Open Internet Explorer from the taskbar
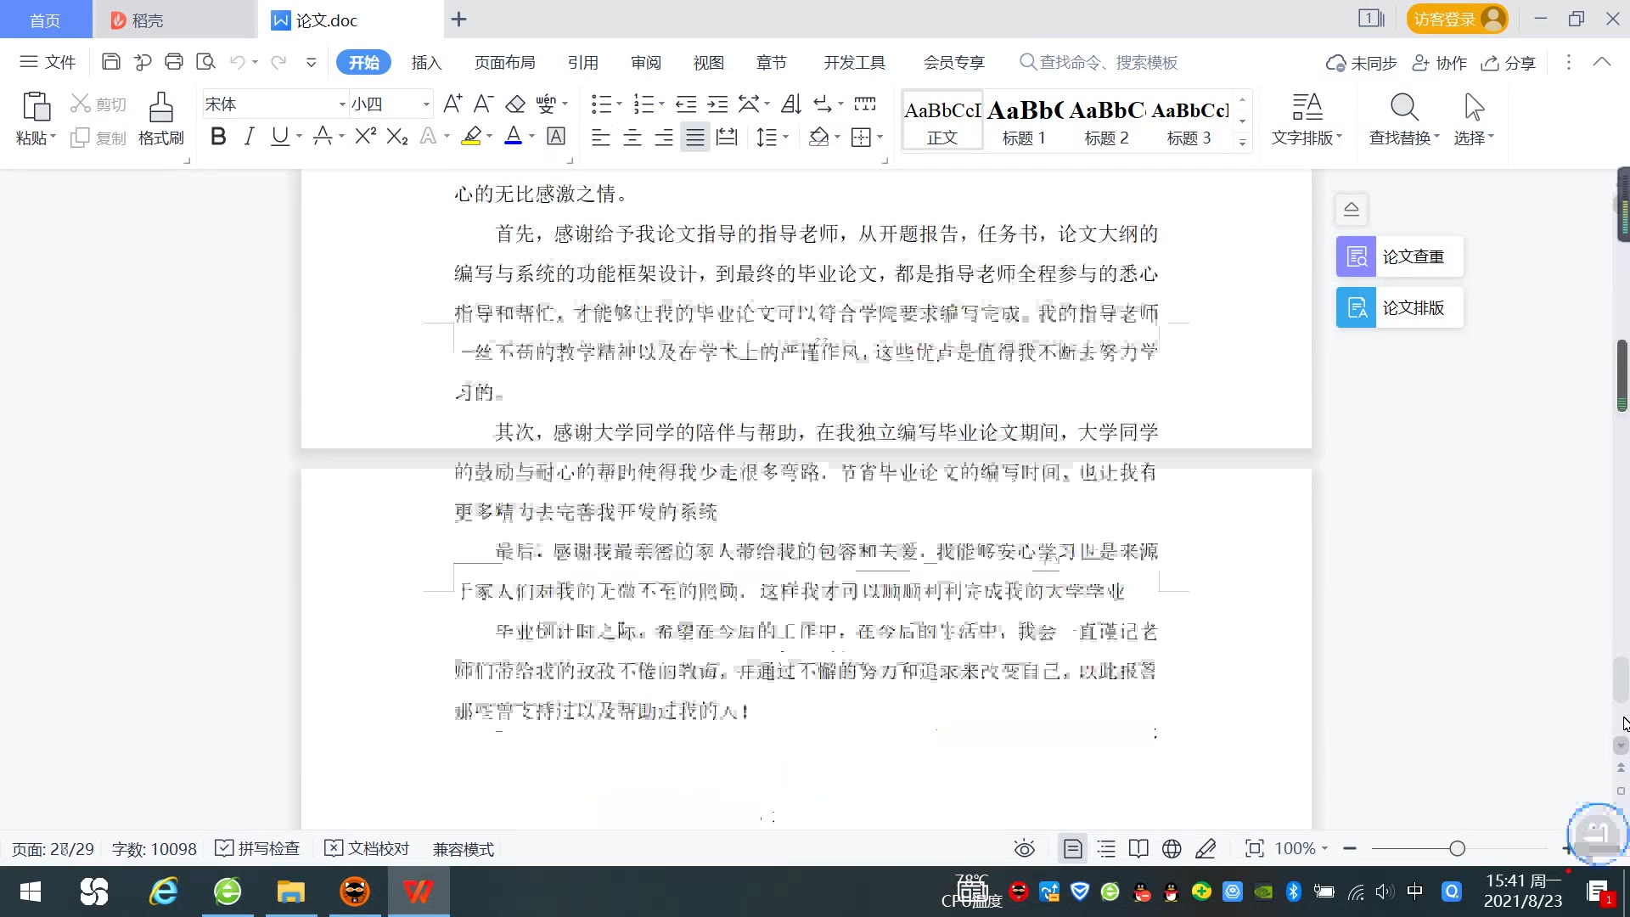 pyautogui.click(x=163, y=892)
